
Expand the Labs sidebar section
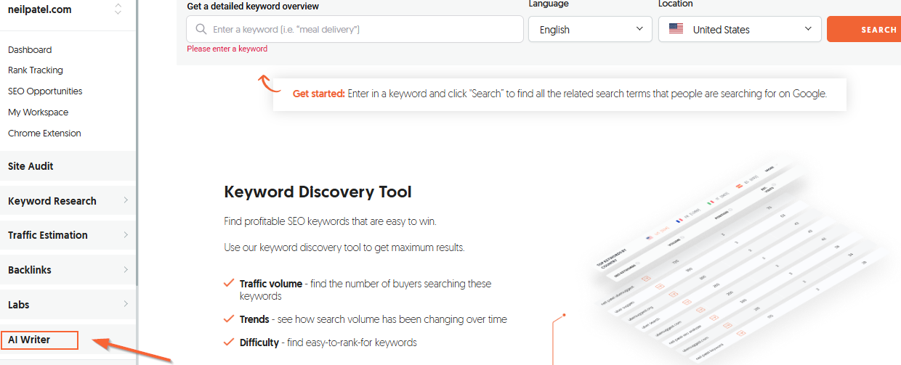click(68, 305)
